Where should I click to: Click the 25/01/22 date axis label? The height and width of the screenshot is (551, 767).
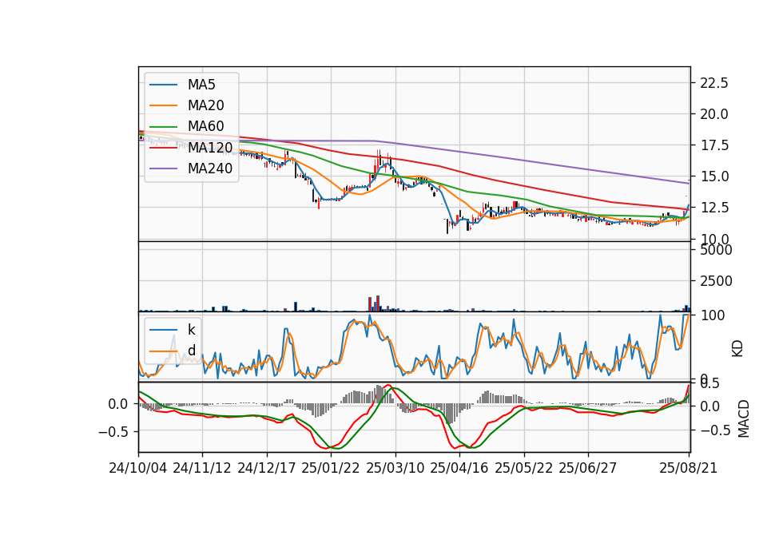[331, 468]
